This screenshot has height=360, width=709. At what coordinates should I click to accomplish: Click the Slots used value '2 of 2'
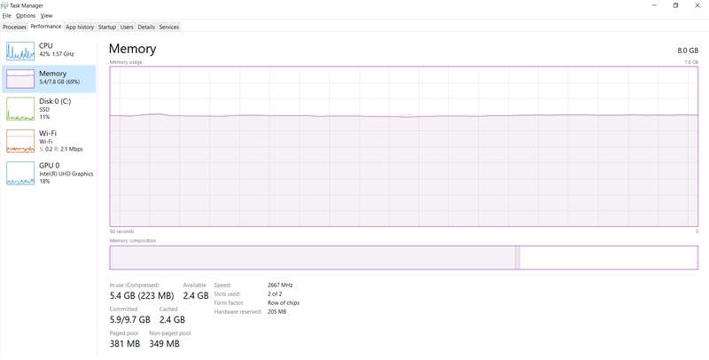click(275, 294)
